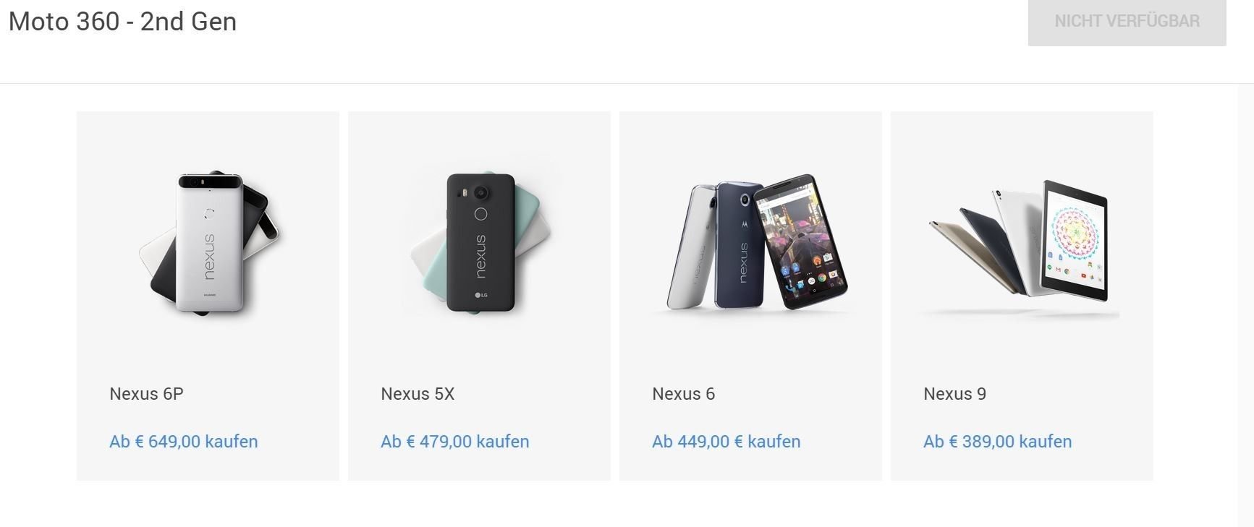Screen dimensions: 1254x527
Task: Select the Nexus 6 product card
Action: coord(750,296)
